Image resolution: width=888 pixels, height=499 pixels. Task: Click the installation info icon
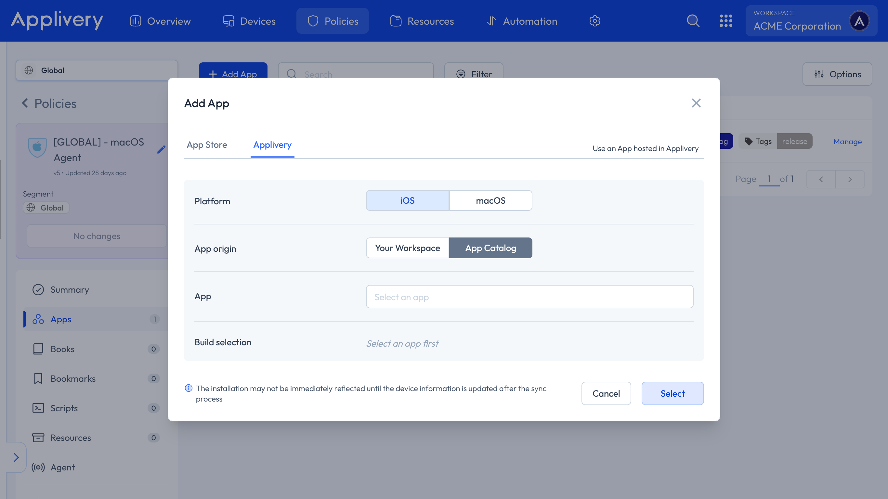tap(189, 388)
